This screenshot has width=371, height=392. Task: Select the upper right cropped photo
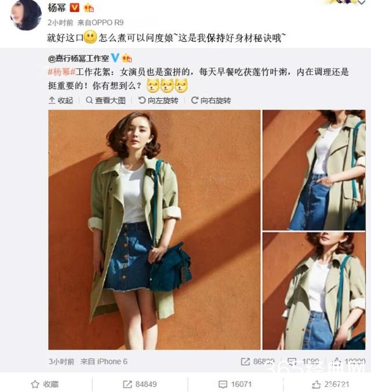[314, 170]
